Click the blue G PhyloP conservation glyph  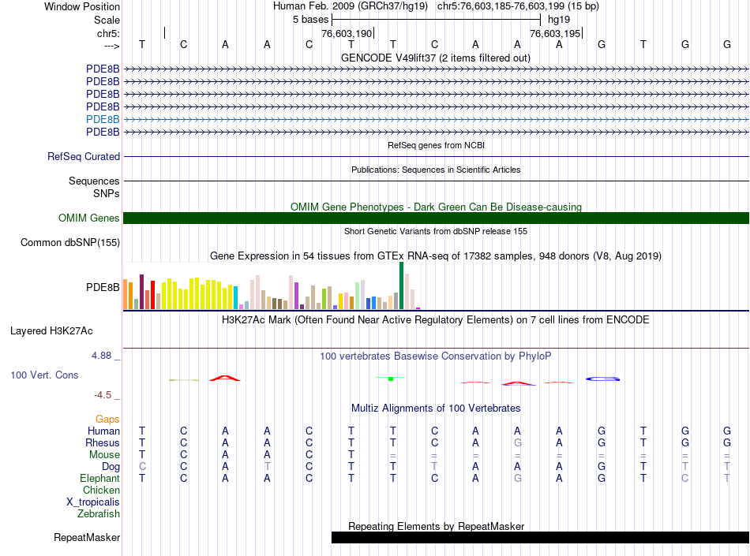coord(602,379)
